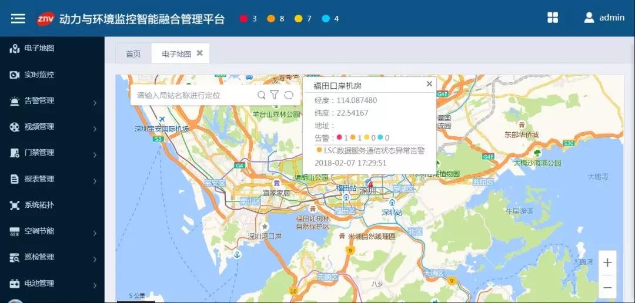Expand the 空调节能 submenu arrow
Screen dimensions: 635x303
pos(95,234)
